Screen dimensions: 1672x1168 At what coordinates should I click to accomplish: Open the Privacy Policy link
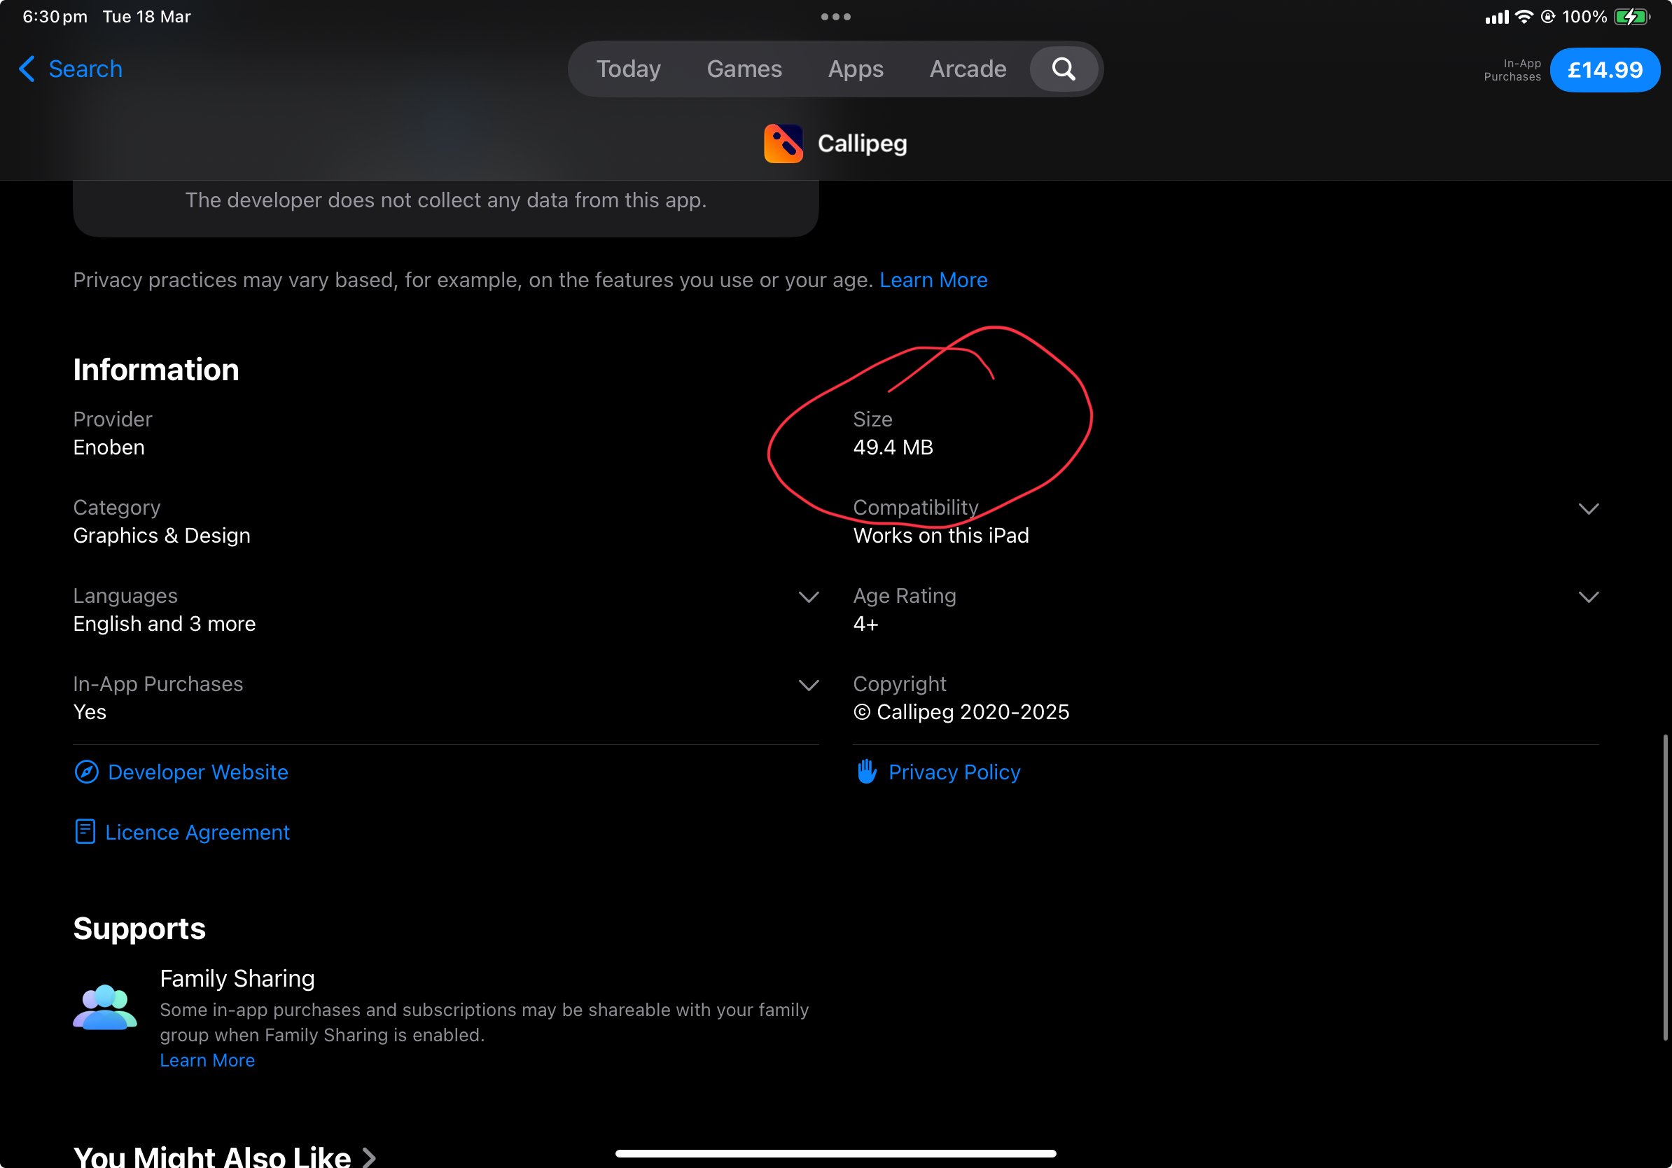pos(954,772)
